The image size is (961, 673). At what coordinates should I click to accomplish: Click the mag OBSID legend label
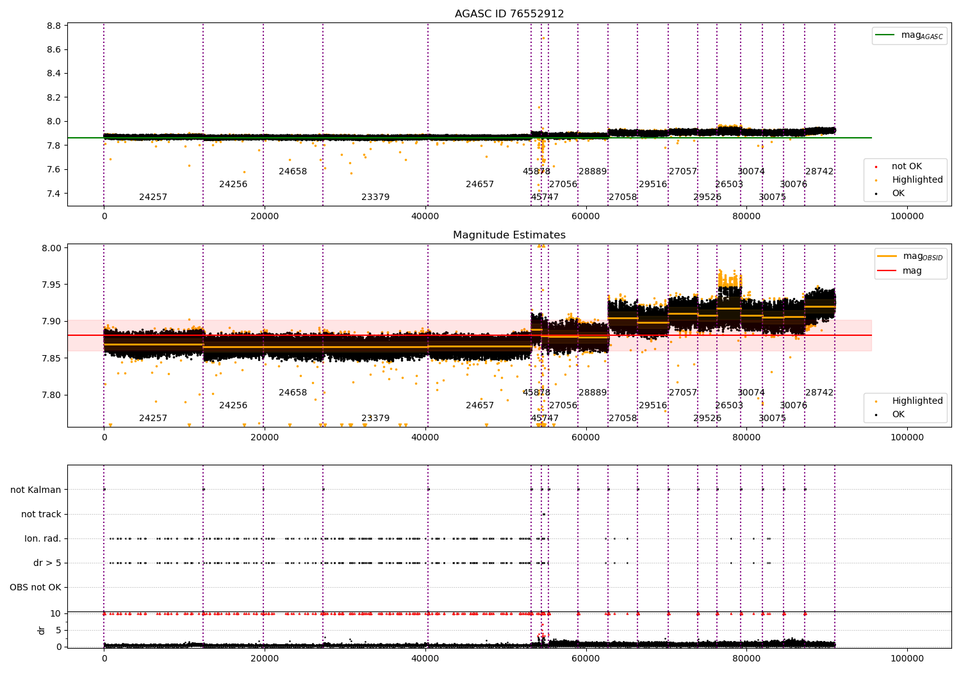tap(923, 256)
